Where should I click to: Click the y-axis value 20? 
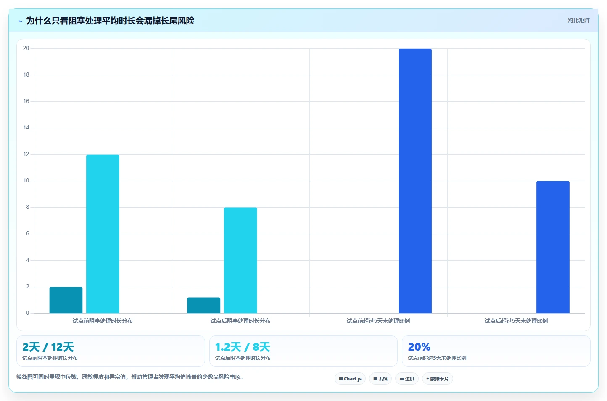pos(26,48)
